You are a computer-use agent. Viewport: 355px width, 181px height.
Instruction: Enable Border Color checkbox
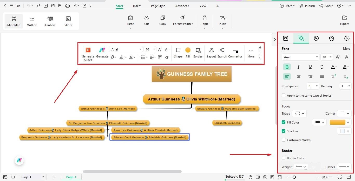pyautogui.click(x=284, y=158)
